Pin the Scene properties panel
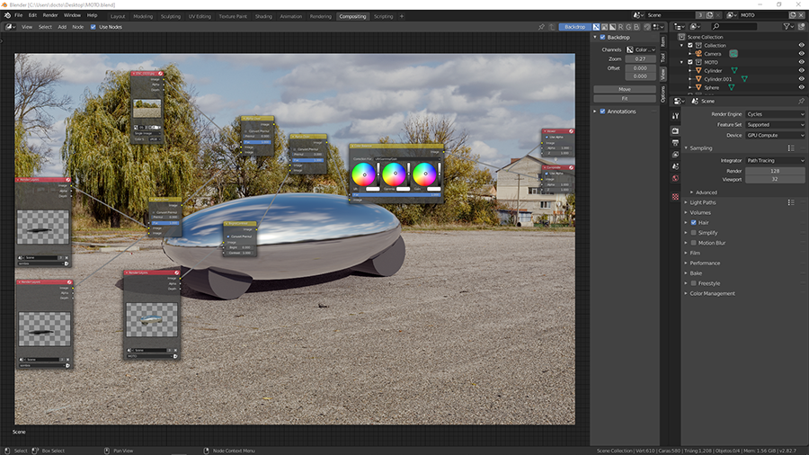 [x=801, y=101]
